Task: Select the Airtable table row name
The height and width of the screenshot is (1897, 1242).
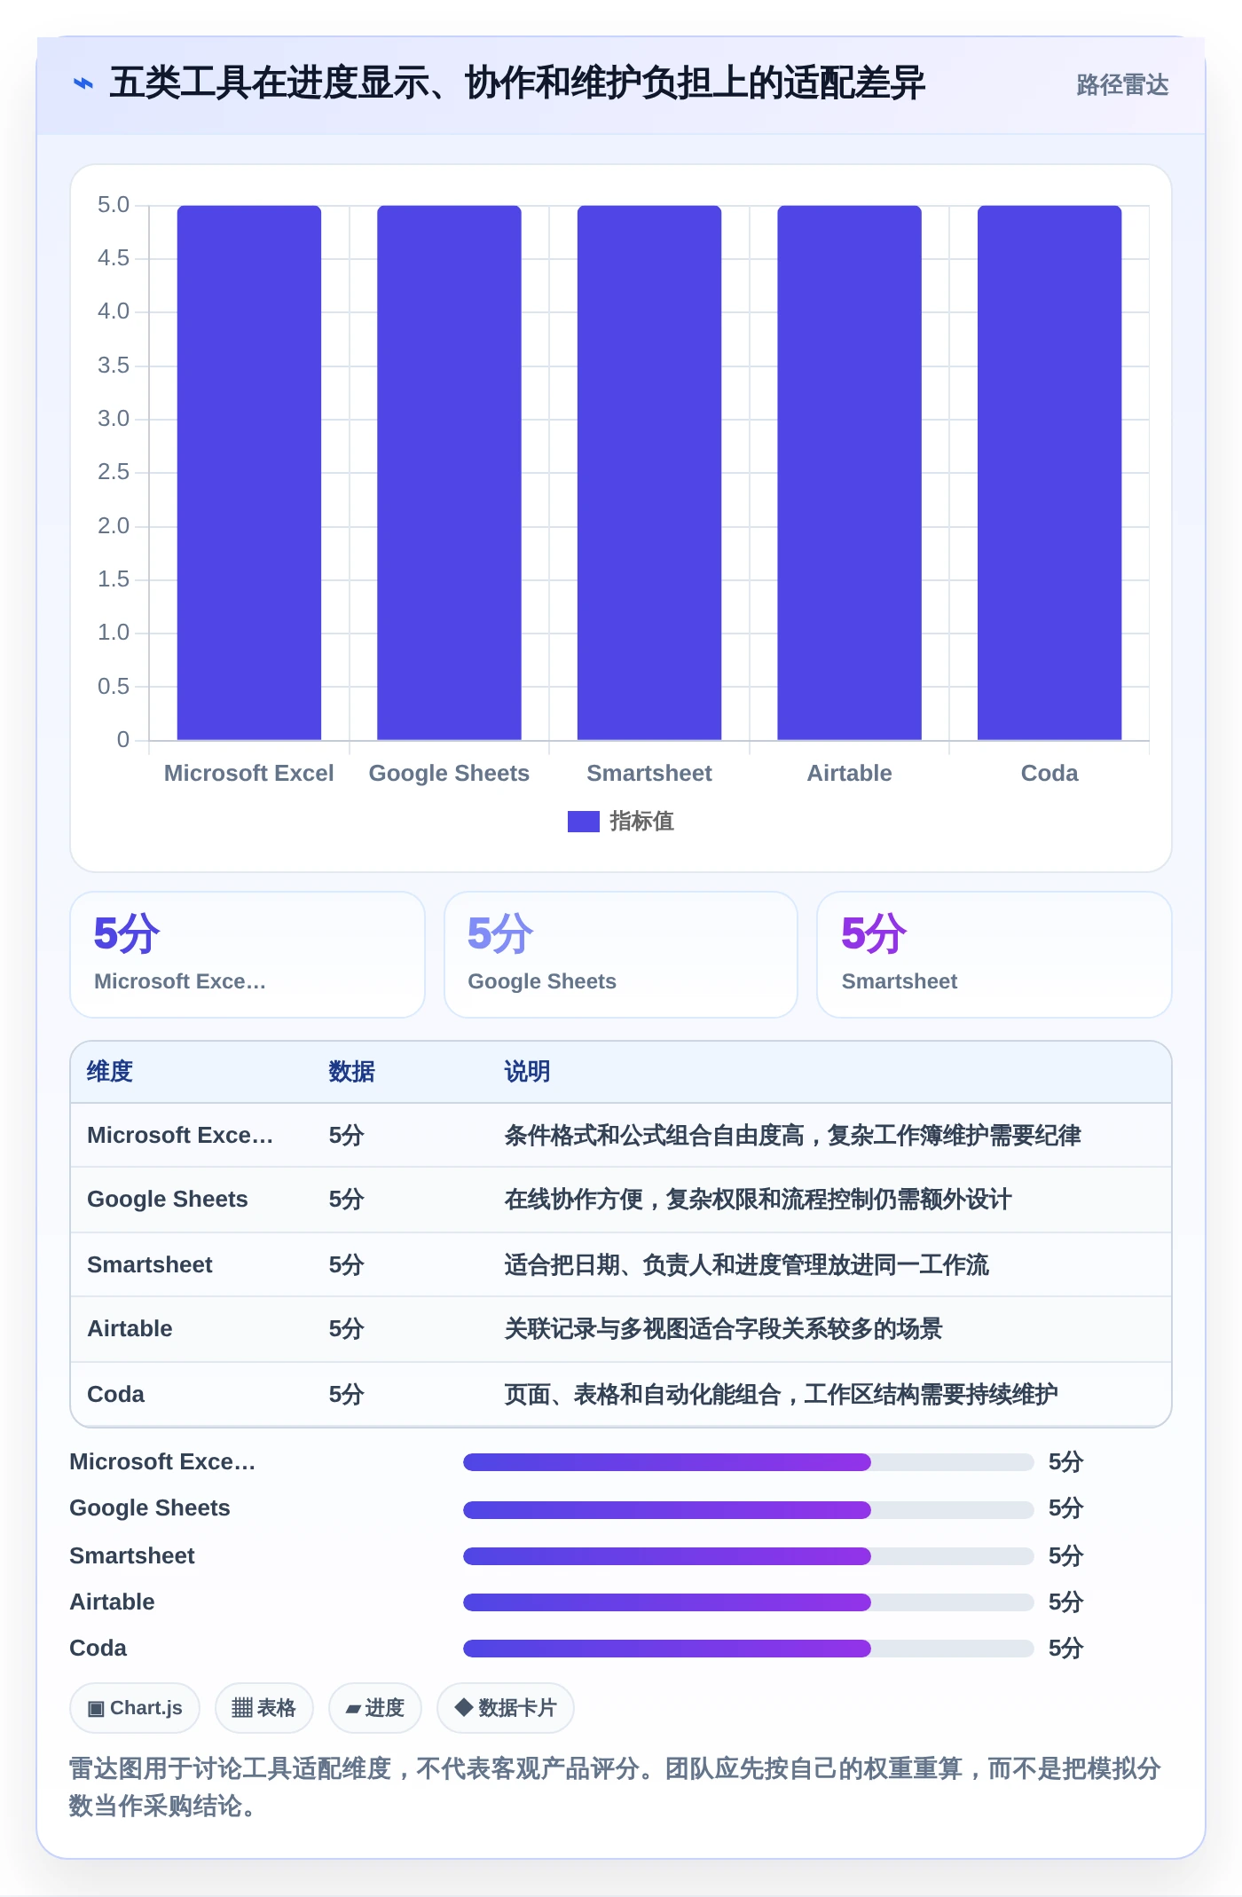Action: [x=130, y=1329]
